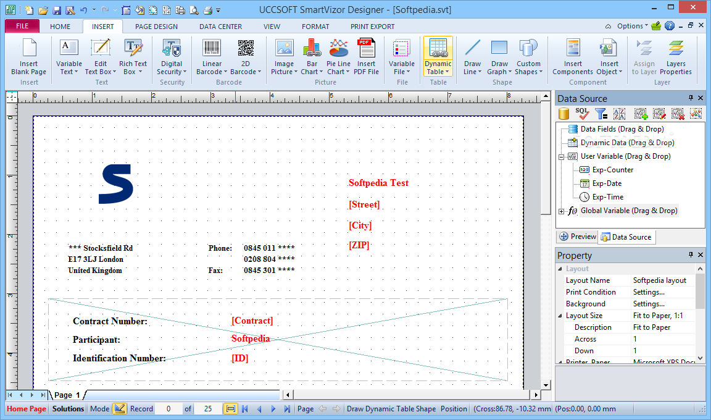Click the Record number field

(x=168, y=409)
